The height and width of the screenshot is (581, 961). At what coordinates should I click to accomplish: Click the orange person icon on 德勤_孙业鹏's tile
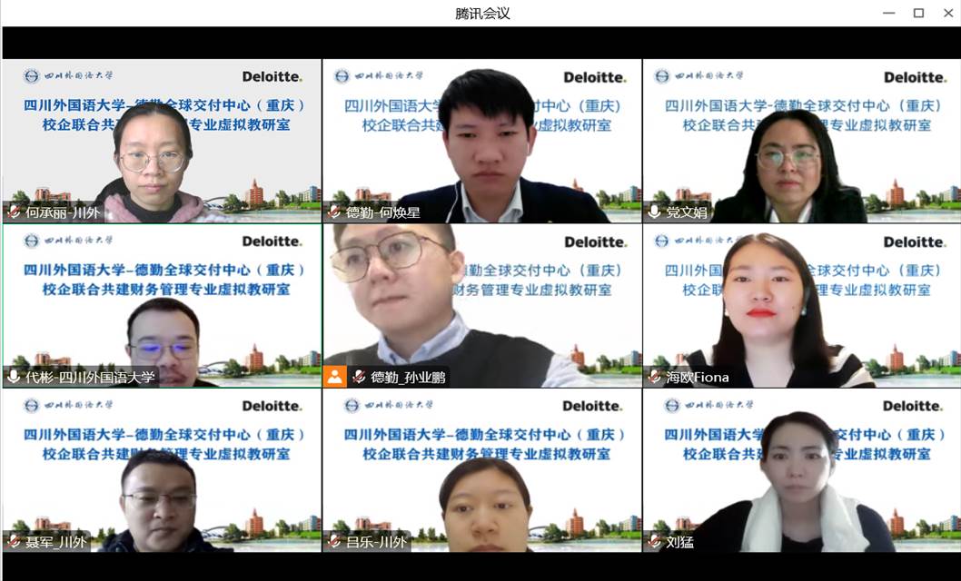point(334,377)
